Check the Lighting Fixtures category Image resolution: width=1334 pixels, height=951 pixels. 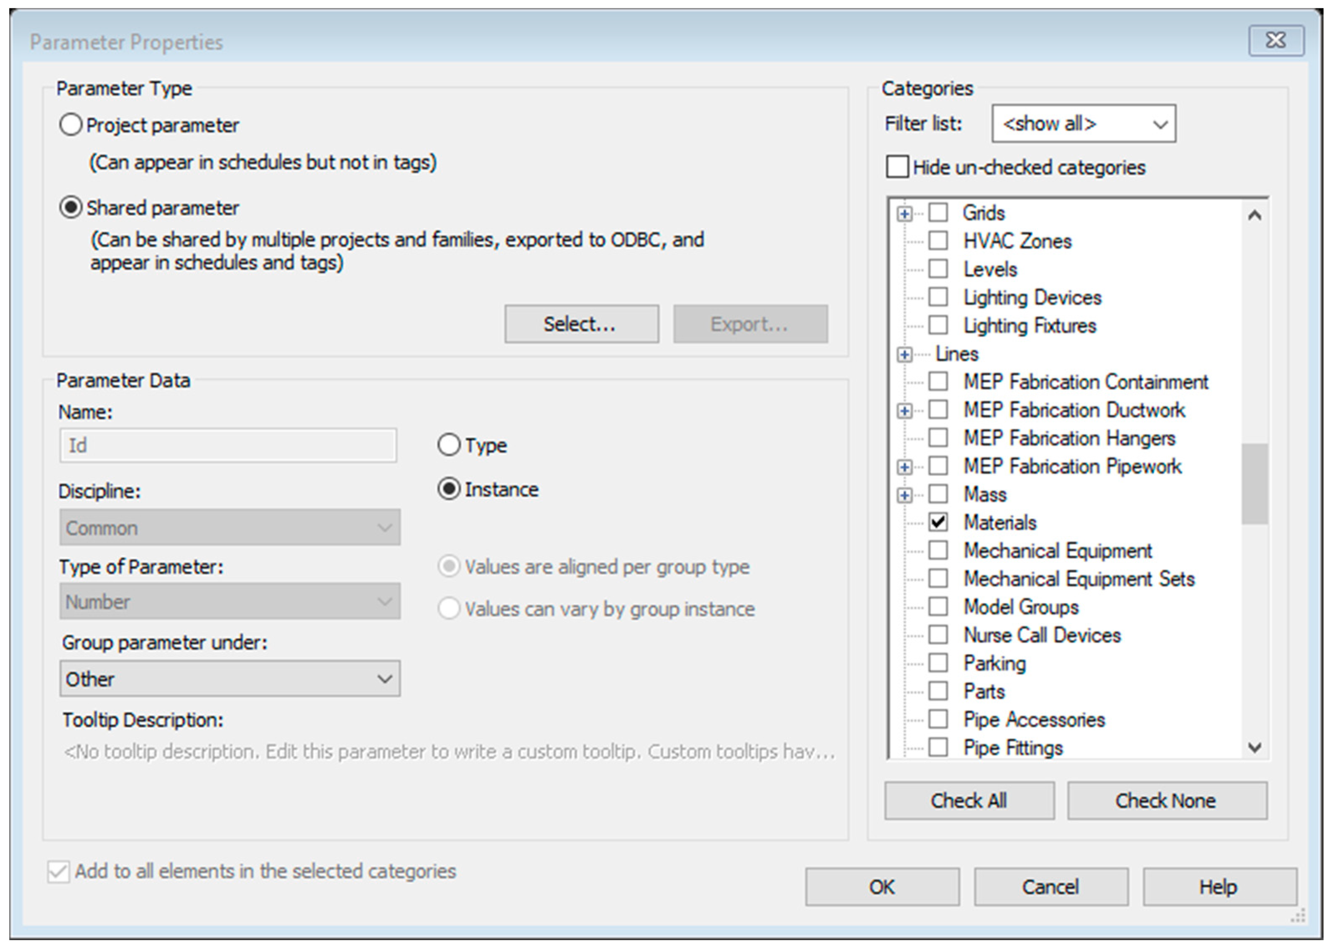[x=938, y=325]
